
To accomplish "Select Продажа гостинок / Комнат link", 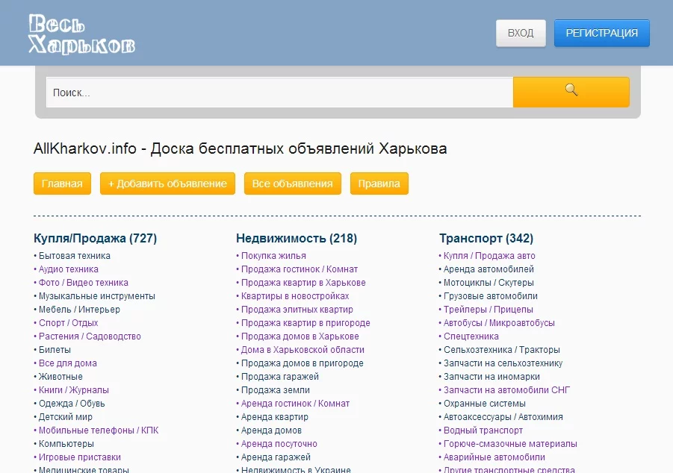I will click(x=300, y=269).
